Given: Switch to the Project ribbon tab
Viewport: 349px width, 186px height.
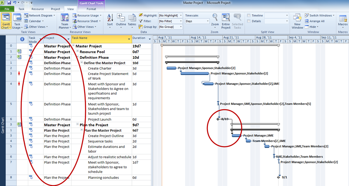Looking at the screenshot, I should click(56, 9).
